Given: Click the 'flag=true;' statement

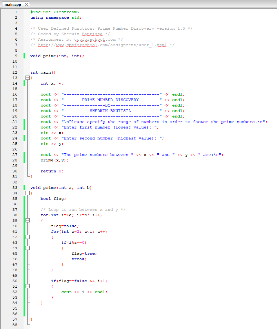Looking at the screenshot, I should click(x=84, y=253).
